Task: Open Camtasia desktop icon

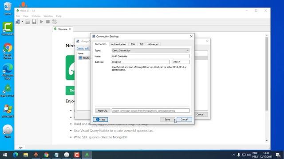Action: [8, 28]
